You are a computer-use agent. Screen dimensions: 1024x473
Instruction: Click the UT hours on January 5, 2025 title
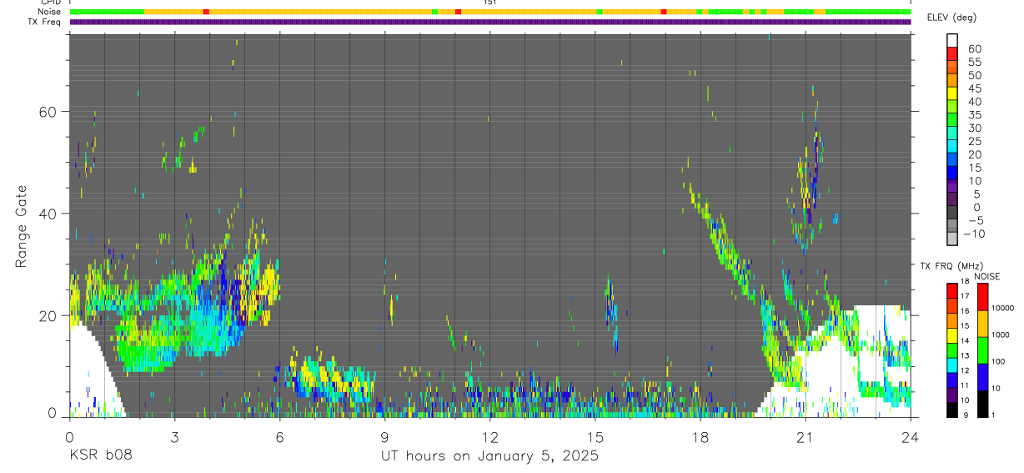point(489,456)
